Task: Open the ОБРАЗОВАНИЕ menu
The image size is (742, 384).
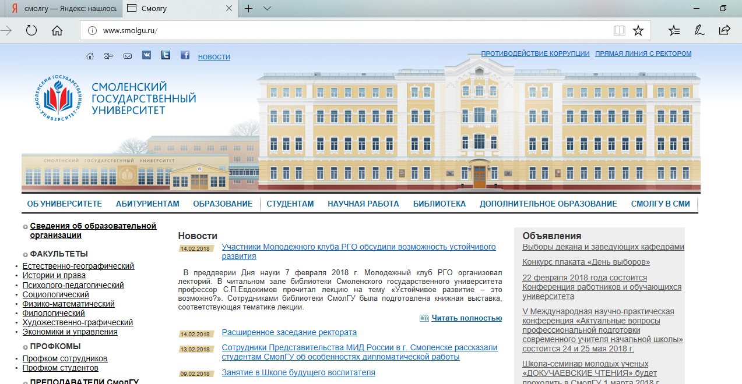Action: coord(223,204)
